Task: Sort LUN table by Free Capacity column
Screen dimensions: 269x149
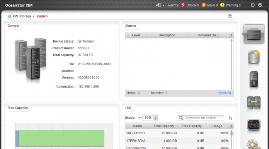Action: 191,126
